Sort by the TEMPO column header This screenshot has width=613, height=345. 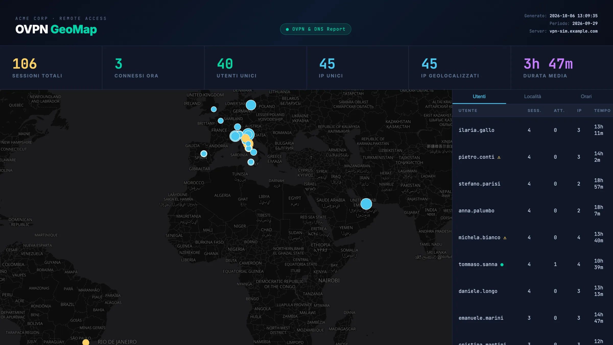coord(602,111)
